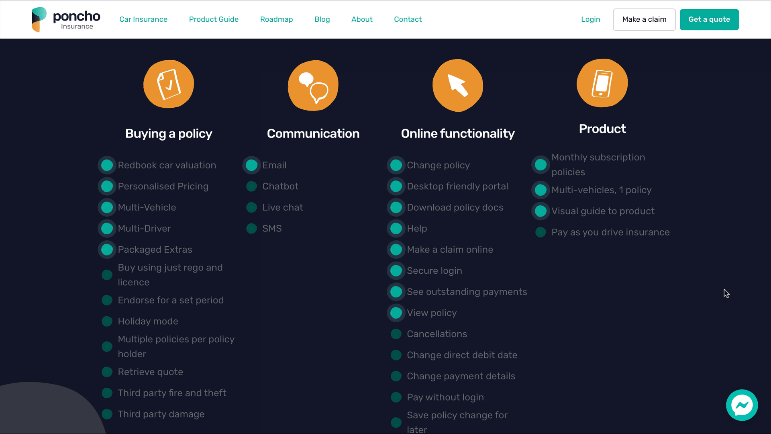Click the dot beside Monthly subscription policies
The image size is (771, 434).
pyautogui.click(x=541, y=165)
